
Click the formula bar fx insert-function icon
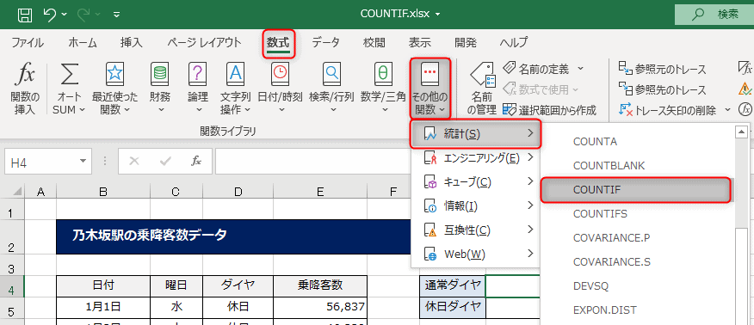[x=195, y=162]
